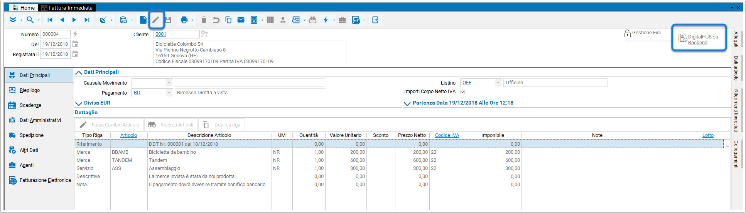Open the calendar picker for Del date
Screen dimensions: 746x213
point(76,44)
